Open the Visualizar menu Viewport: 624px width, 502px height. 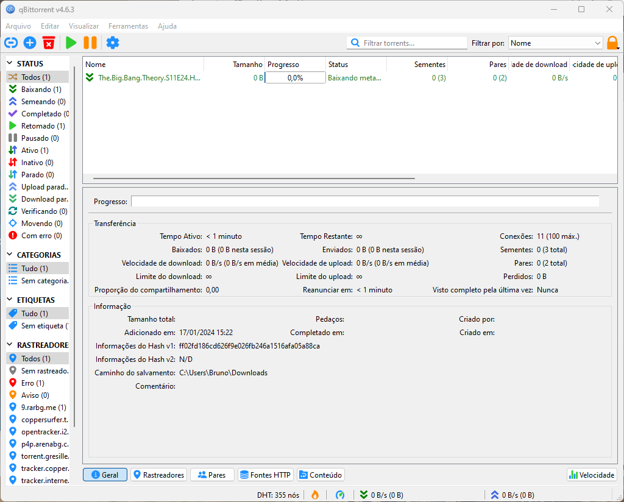pyautogui.click(x=83, y=26)
